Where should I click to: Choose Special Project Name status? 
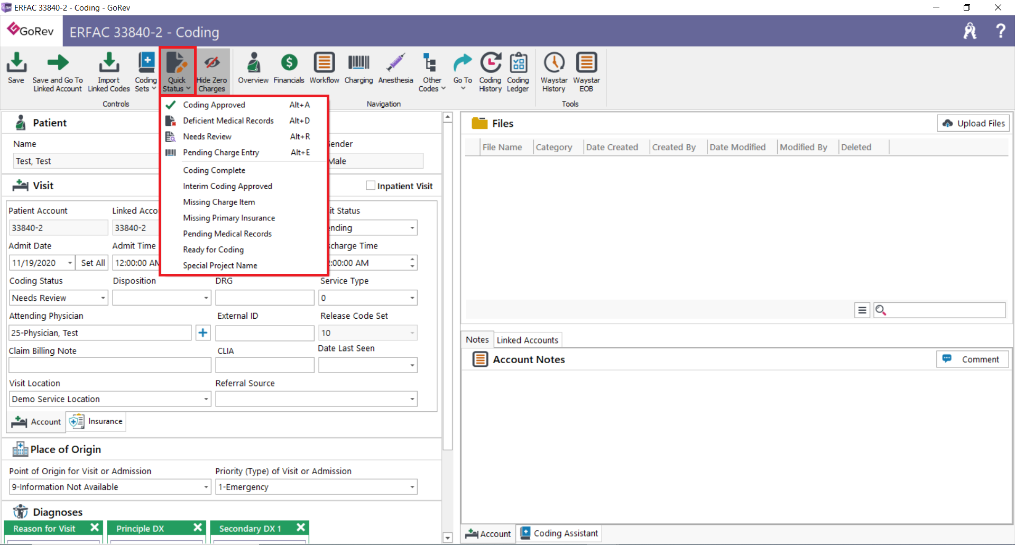pos(244,265)
